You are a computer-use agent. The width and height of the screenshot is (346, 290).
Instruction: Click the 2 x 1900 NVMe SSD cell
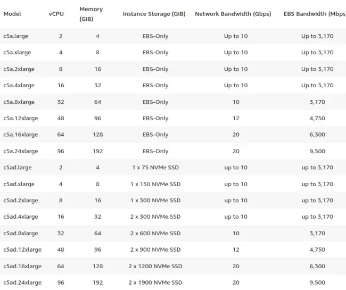coord(155,283)
